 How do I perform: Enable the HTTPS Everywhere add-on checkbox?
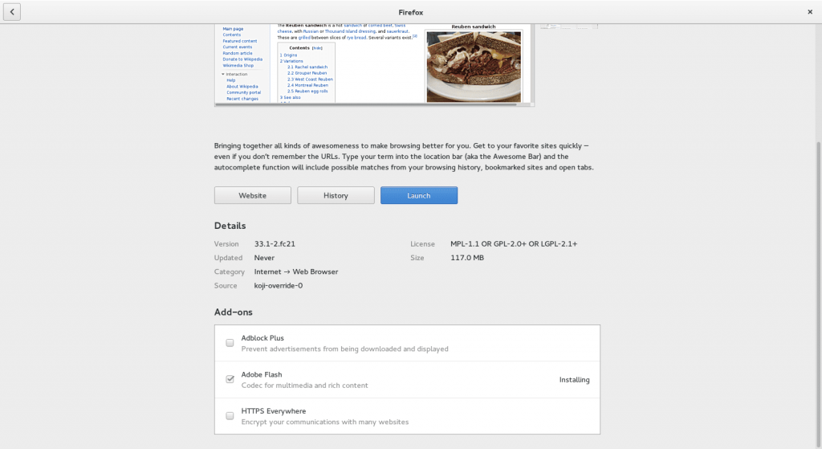230,415
